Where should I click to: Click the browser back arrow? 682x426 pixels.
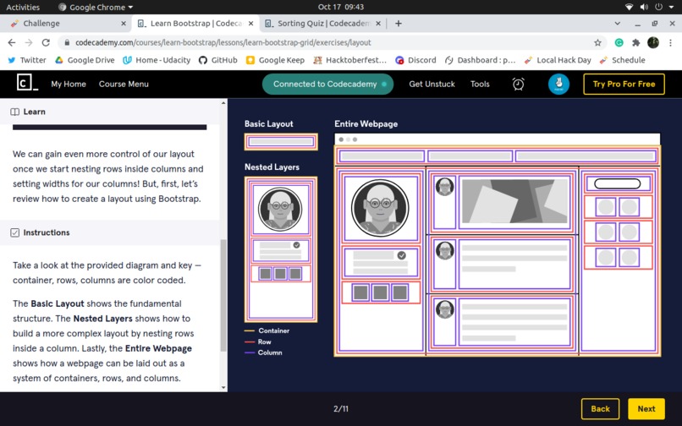(12, 42)
